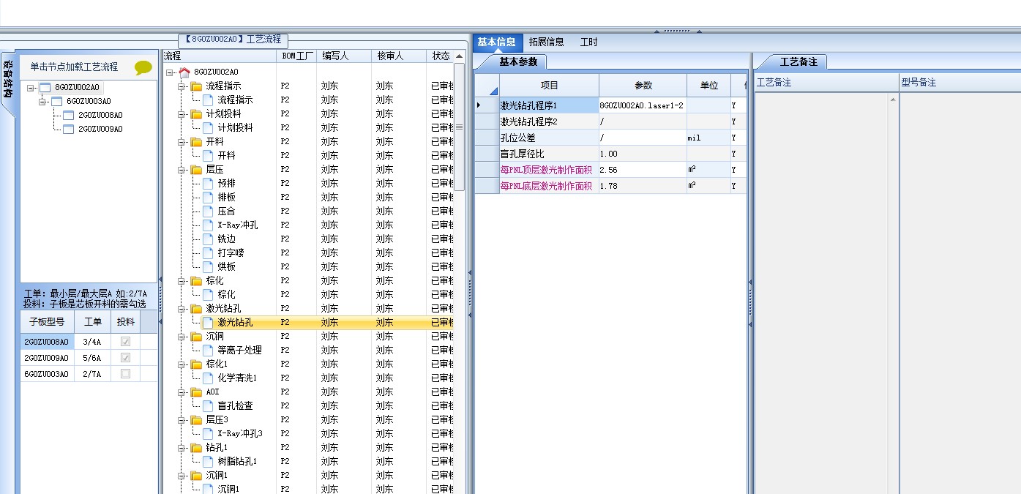Click the document icon next to 化学清洗1

pos(208,378)
